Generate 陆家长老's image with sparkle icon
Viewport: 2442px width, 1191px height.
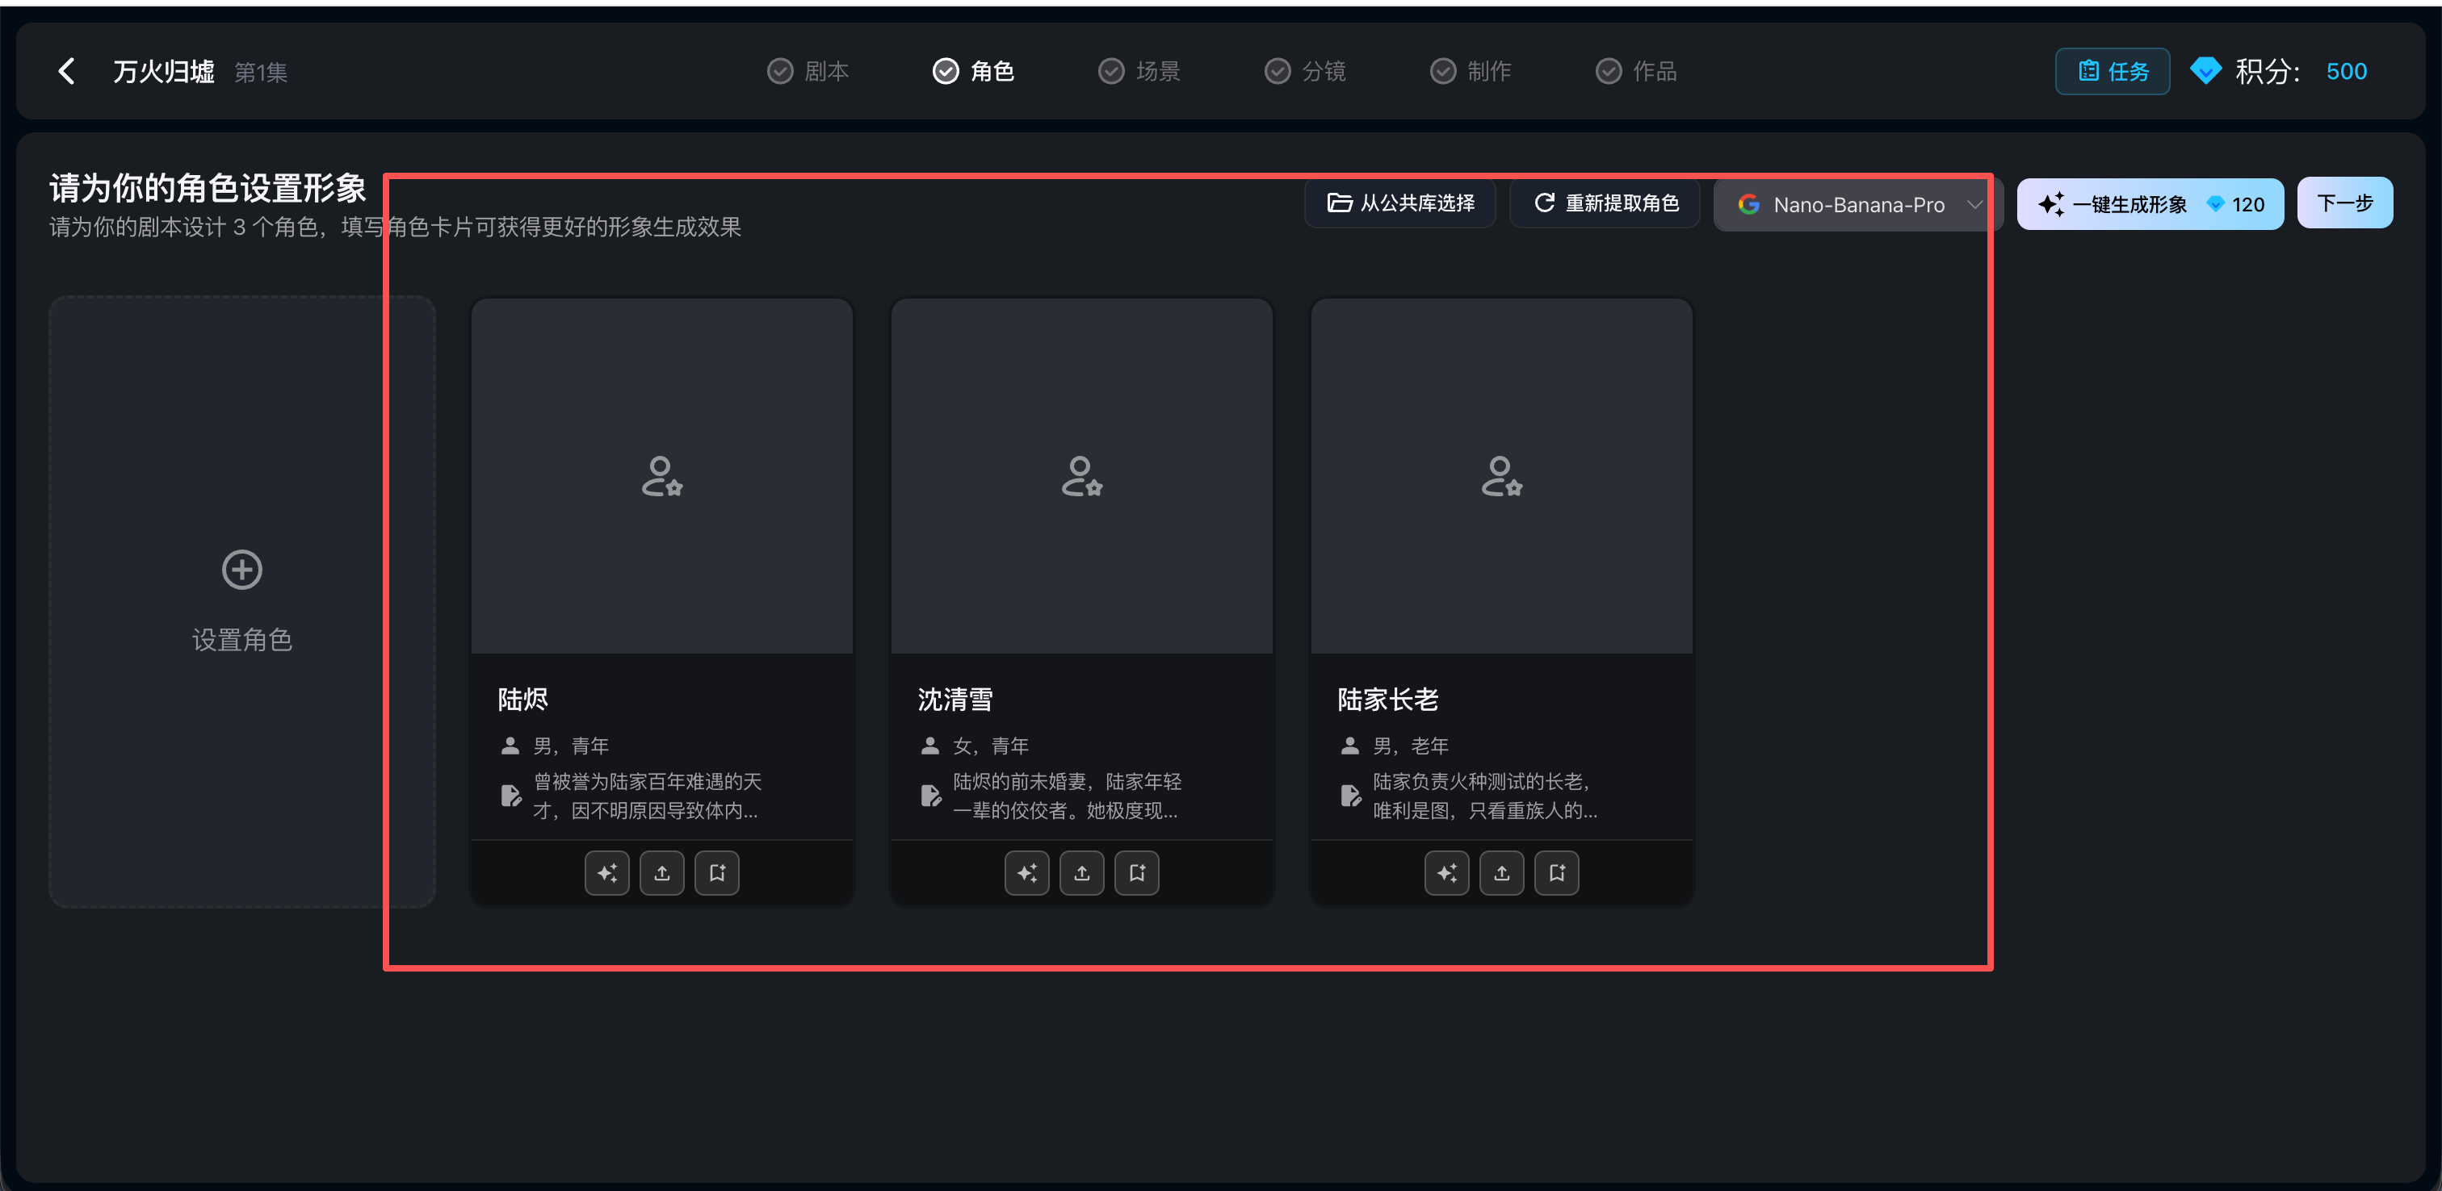1446,872
